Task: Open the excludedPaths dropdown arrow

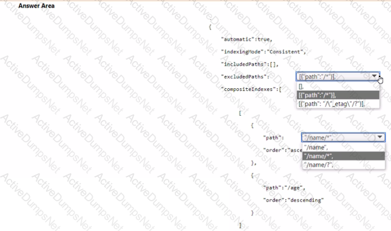Action: pos(374,76)
